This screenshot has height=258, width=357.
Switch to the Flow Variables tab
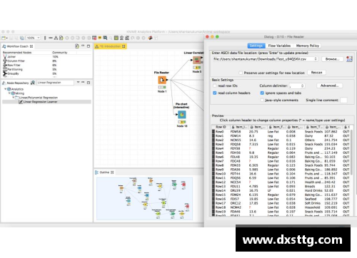click(x=279, y=46)
